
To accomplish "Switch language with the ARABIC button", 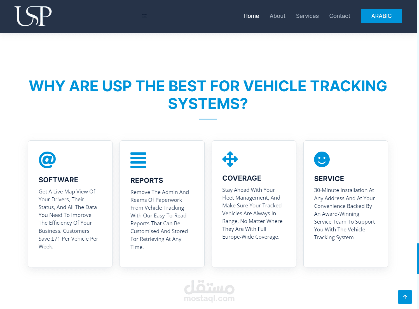I will coord(381,16).
